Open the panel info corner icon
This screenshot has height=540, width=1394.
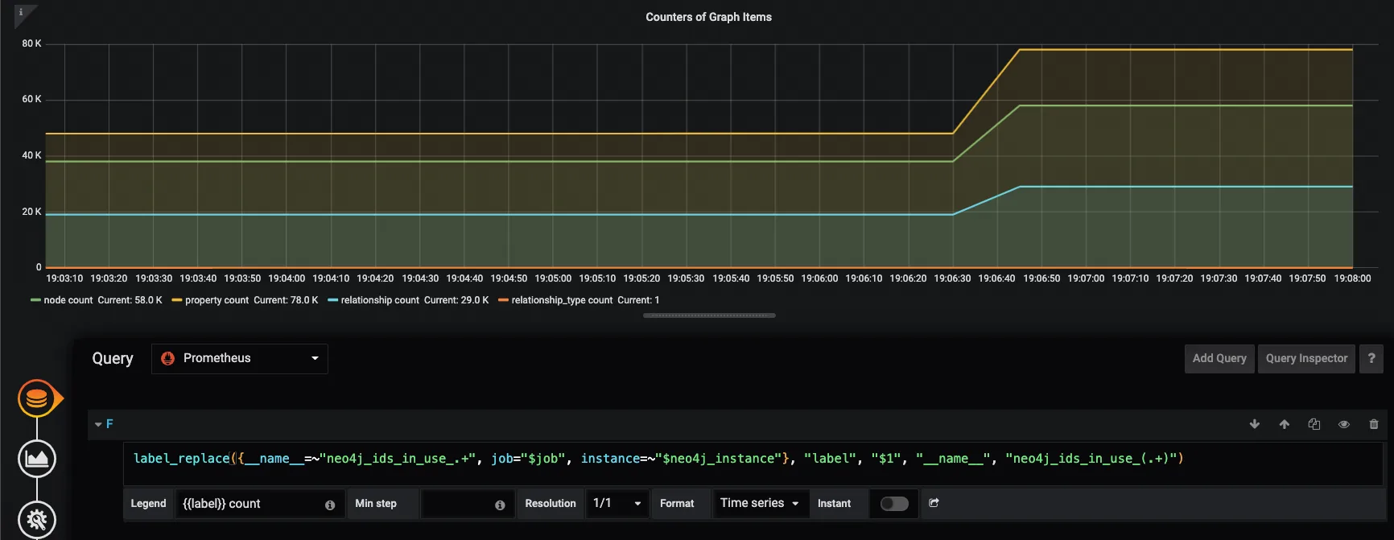(22, 12)
